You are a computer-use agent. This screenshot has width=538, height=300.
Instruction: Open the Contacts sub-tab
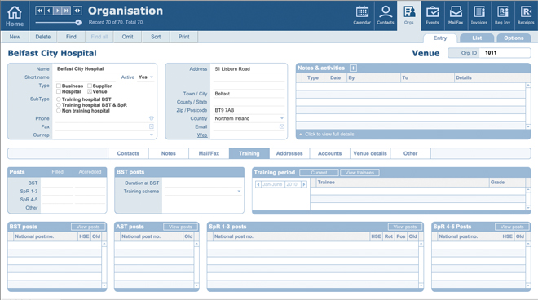click(128, 153)
